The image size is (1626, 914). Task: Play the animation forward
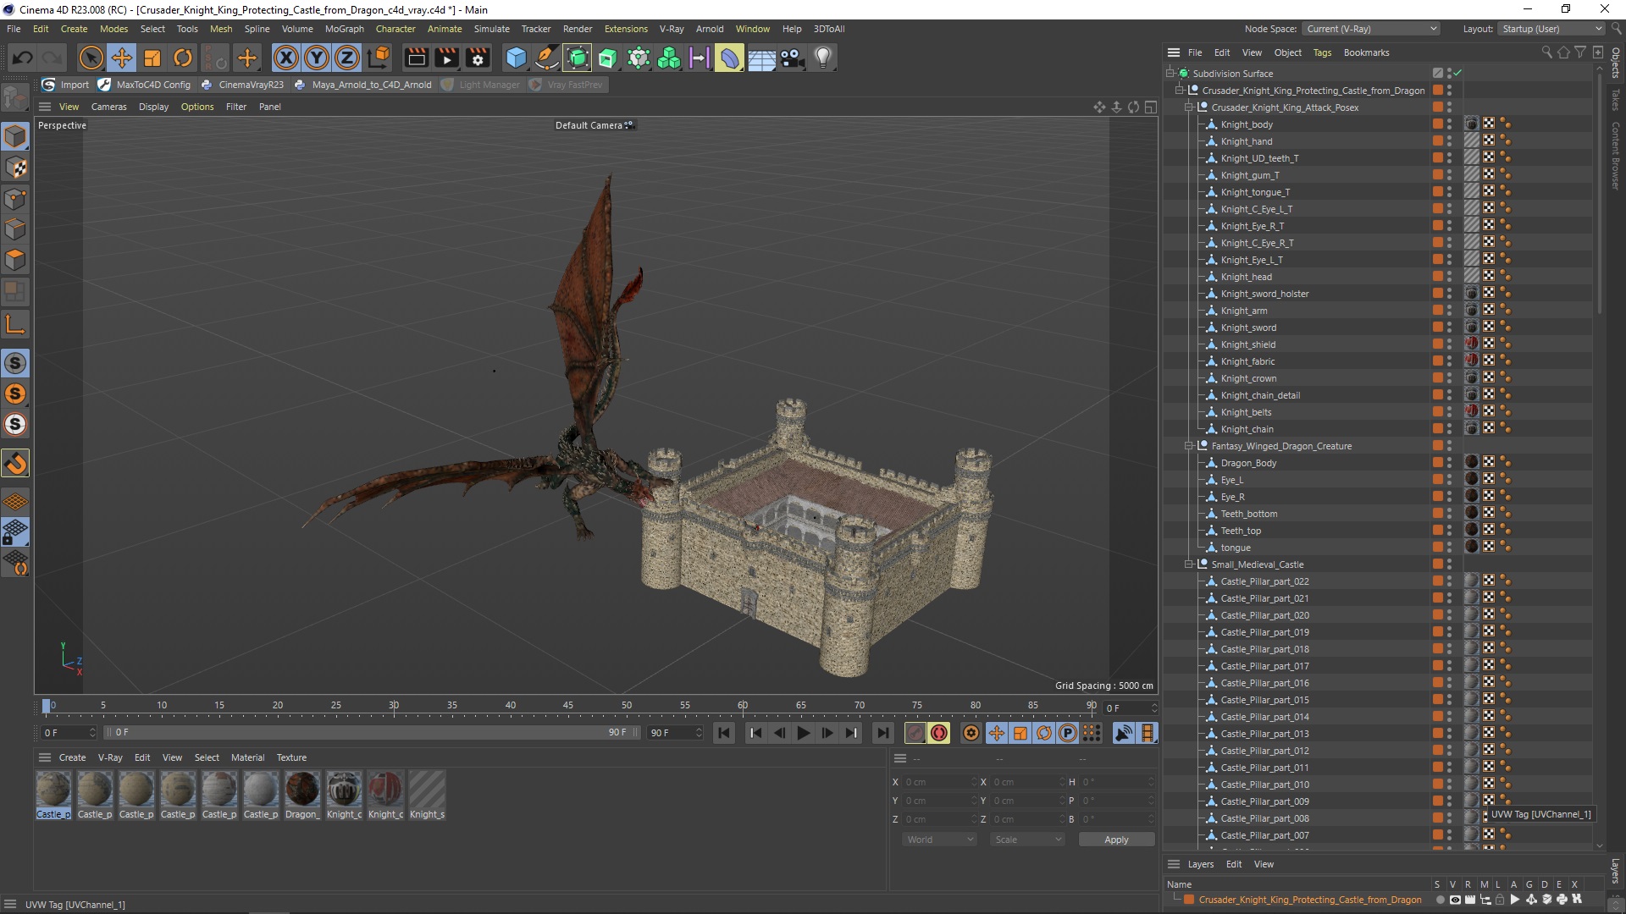(x=803, y=733)
